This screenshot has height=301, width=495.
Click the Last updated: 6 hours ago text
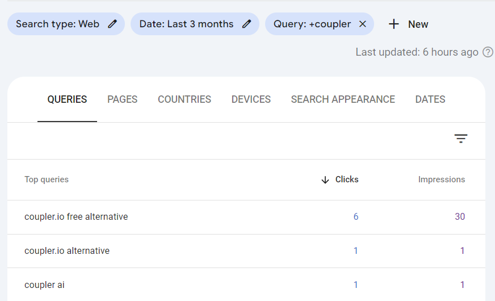417,52
